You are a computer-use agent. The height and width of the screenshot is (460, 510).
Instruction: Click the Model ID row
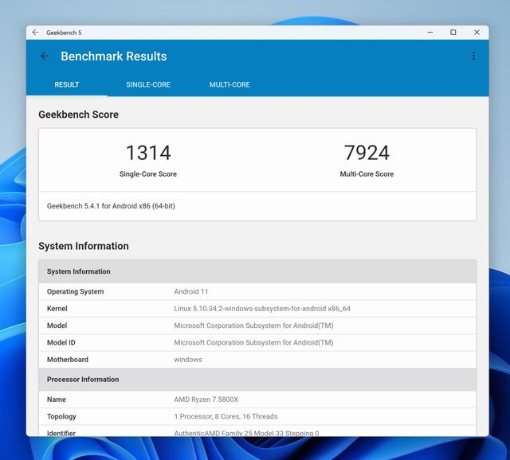257,343
